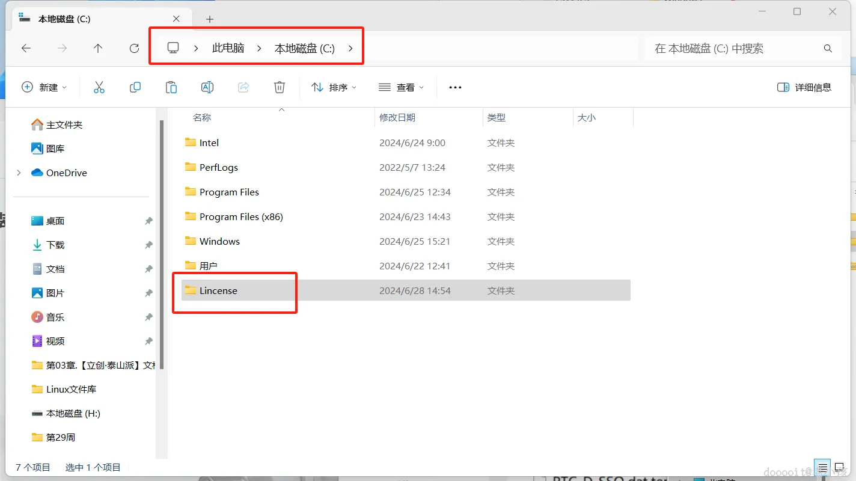
Task: Sort files by 大小 column header
Action: [587, 118]
